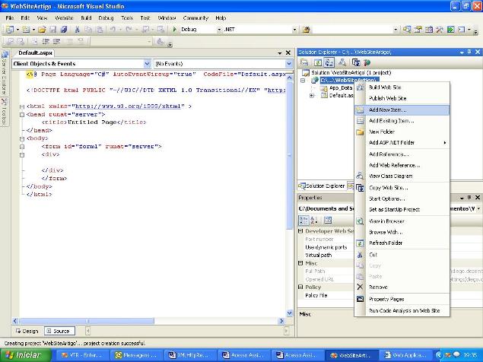The width and height of the screenshot is (483, 362).
Task: Open the File menu
Action: pos(10,17)
